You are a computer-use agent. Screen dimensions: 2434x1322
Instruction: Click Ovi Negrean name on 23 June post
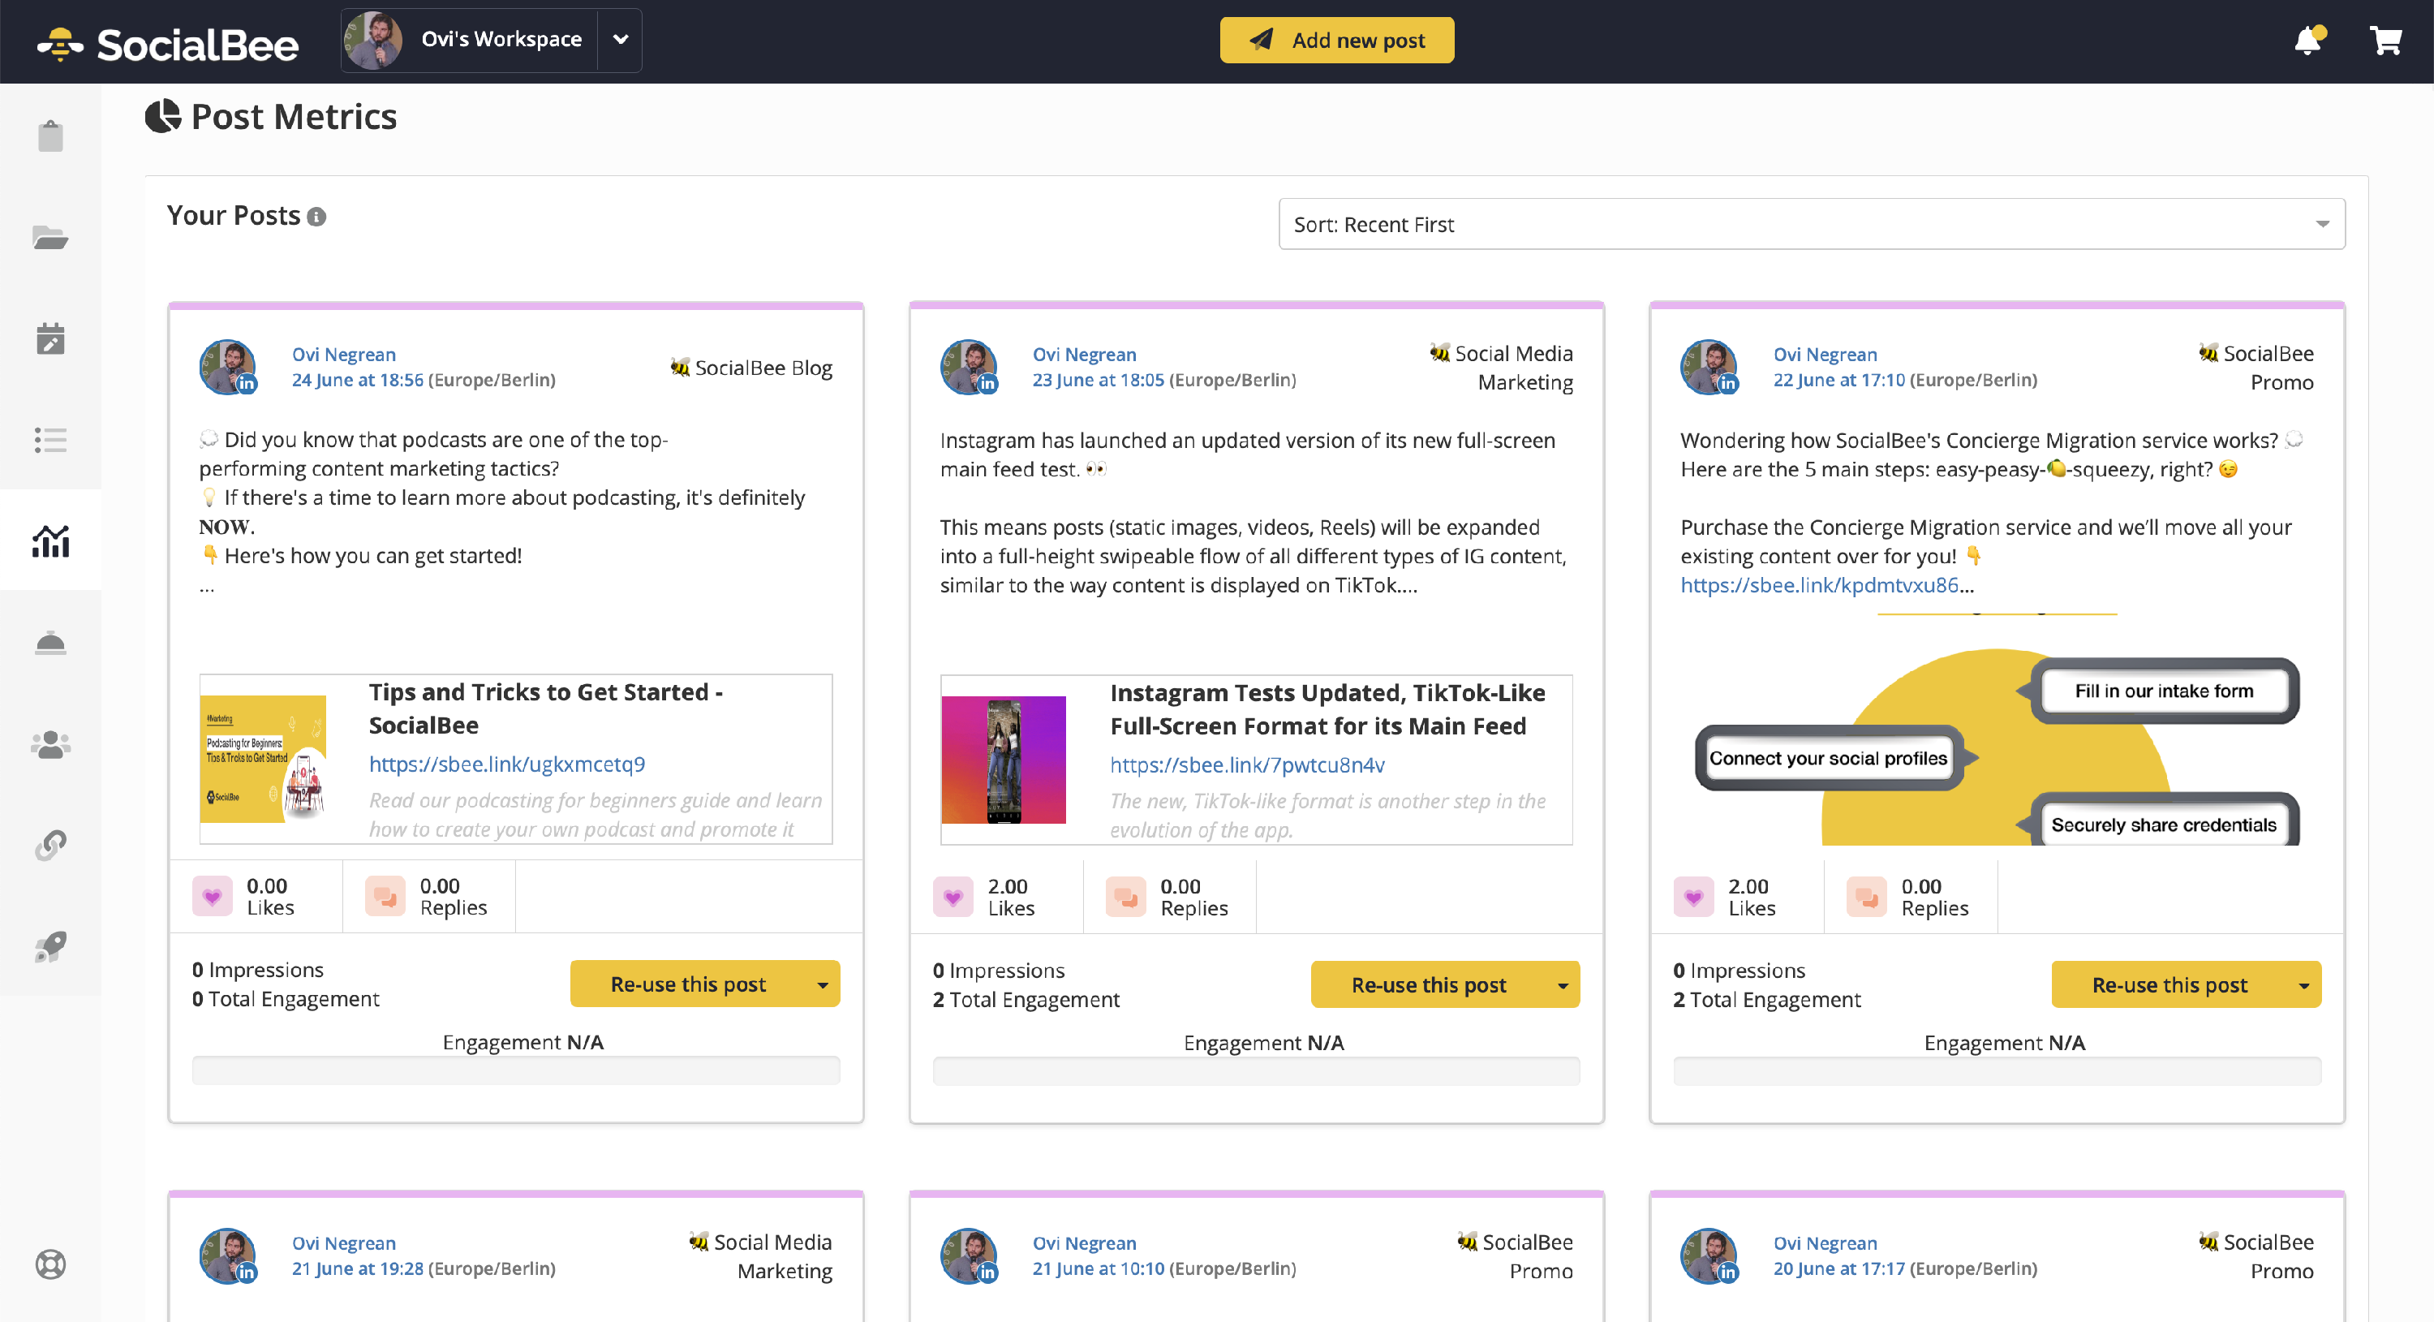[x=1085, y=355]
